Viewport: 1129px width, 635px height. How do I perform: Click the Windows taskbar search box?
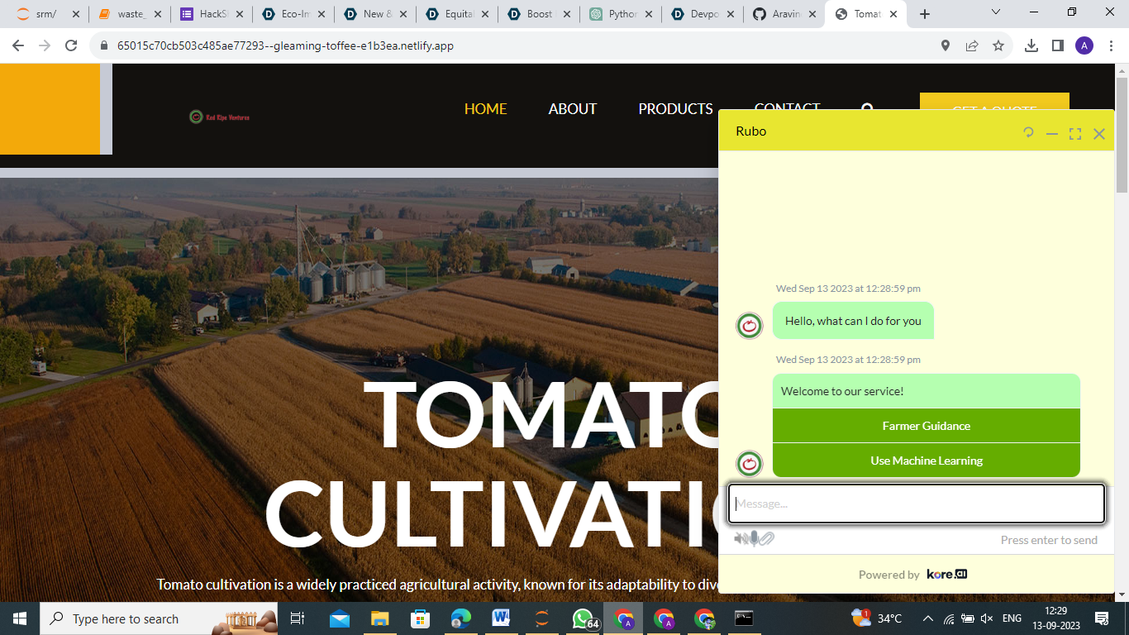[159, 618]
